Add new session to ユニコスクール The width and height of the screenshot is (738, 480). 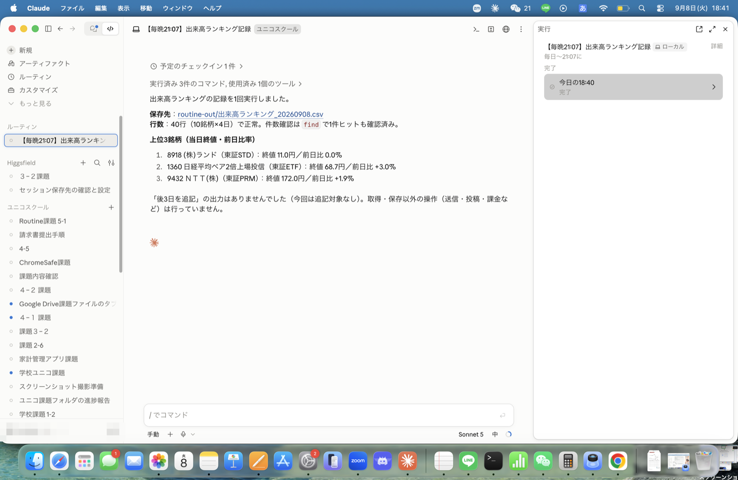tap(111, 207)
